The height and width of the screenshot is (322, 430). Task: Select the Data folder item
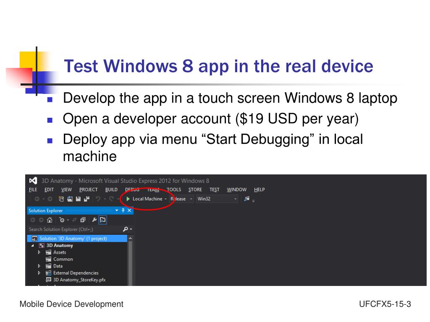[x=54, y=266]
